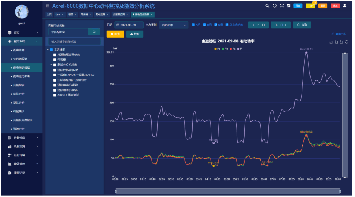Click the search button beside 中压配电室
Image resolution: width=355 pixels, height=197 pixels.
[x=94, y=32]
